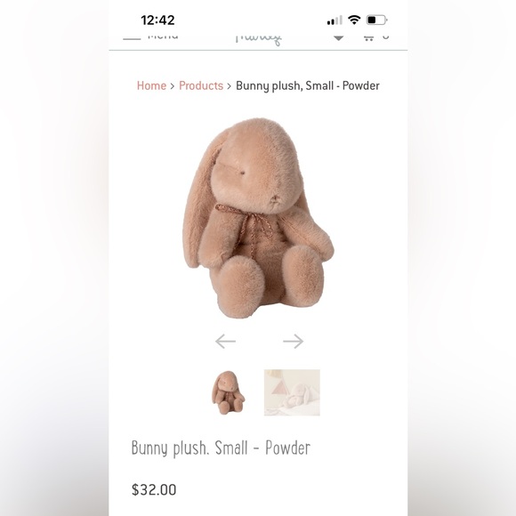This screenshot has height=516, width=516.
Task: Show previous image with left arrow
Action: [x=225, y=342]
